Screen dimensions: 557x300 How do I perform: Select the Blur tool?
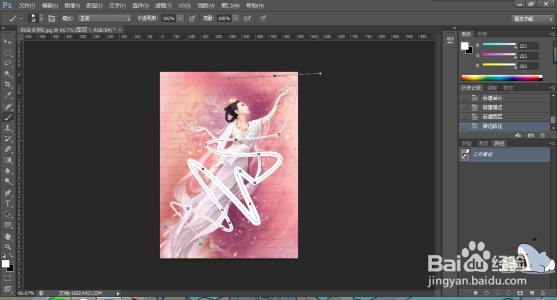(x=7, y=171)
